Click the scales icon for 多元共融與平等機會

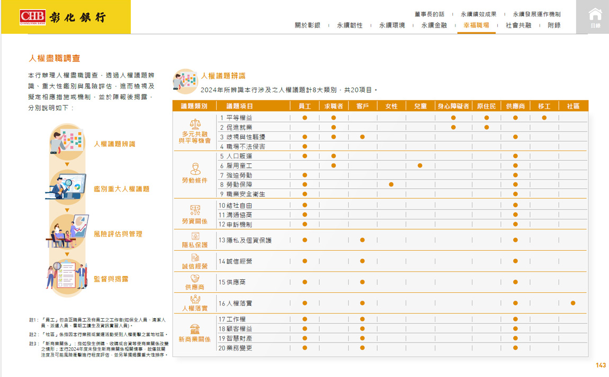click(195, 124)
